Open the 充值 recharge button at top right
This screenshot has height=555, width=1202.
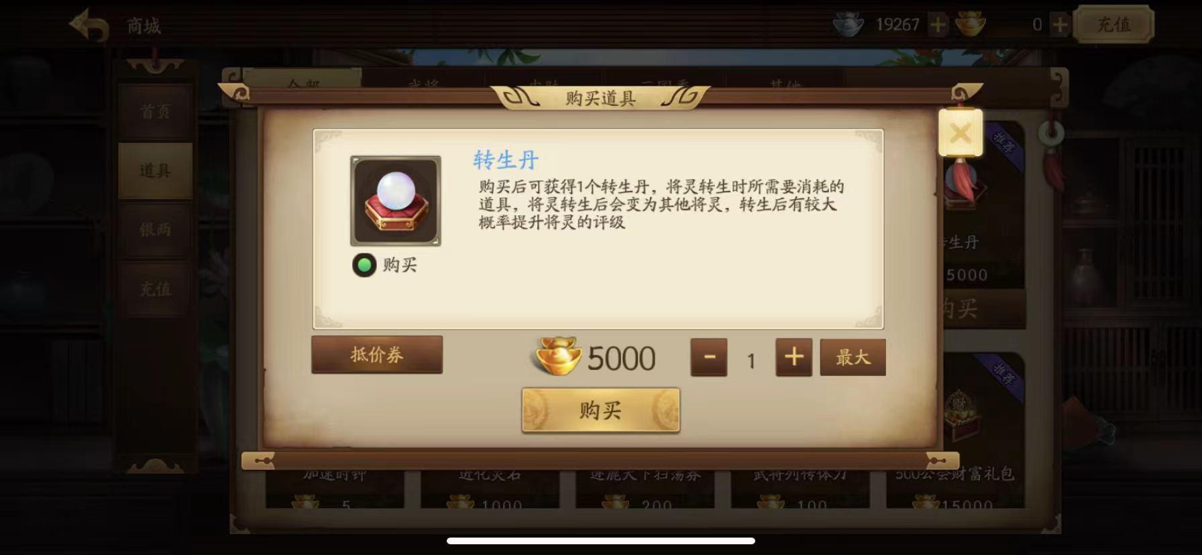tap(1113, 25)
